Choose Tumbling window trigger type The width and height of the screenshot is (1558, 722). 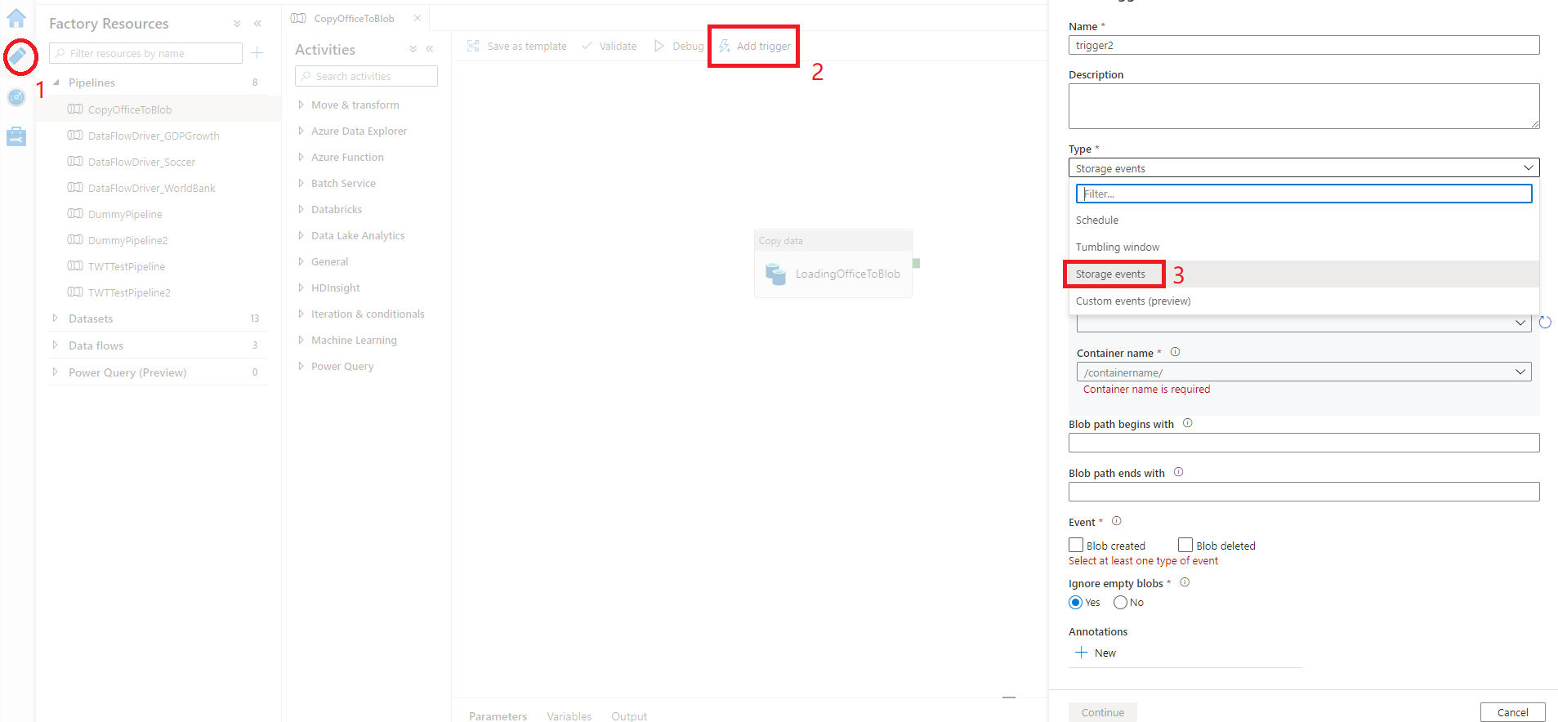(1304, 247)
